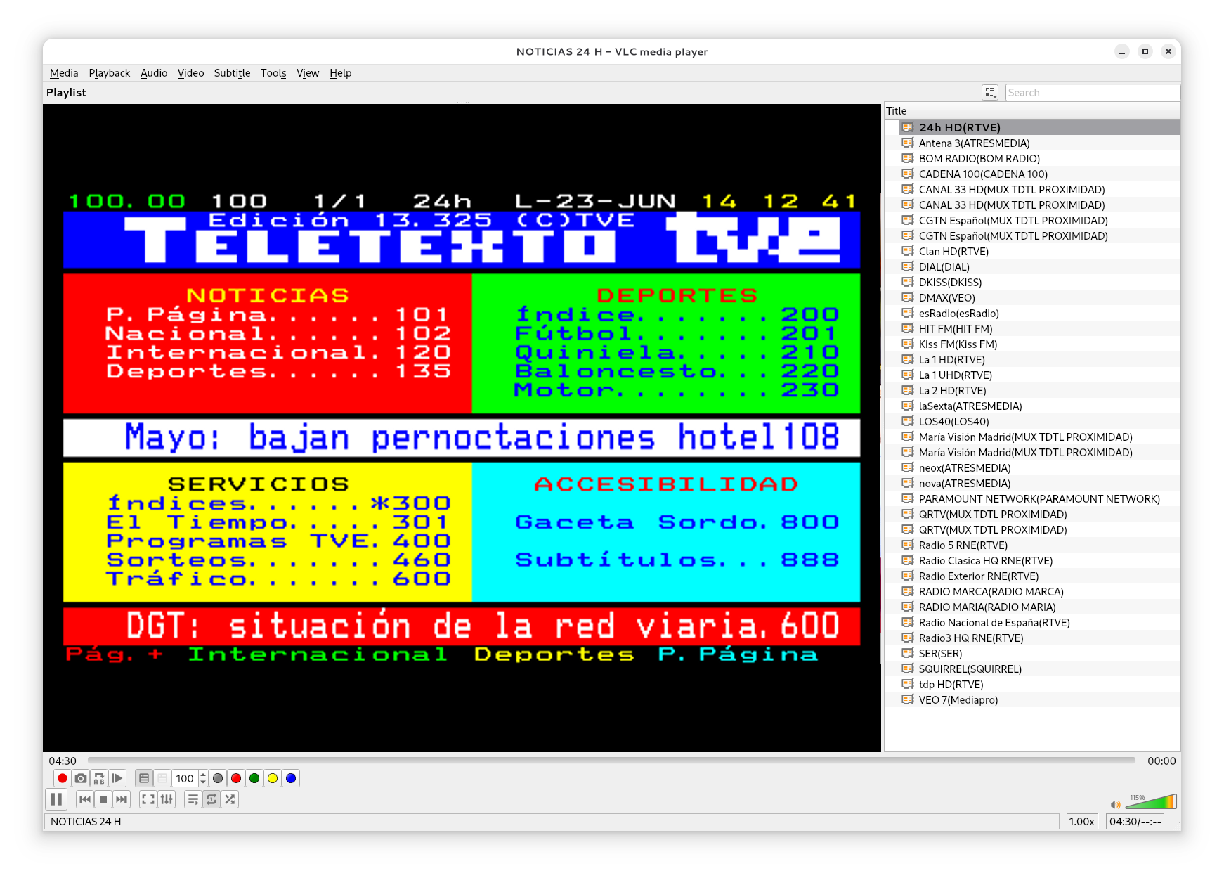1224x878 pixels.
Task: Click the grey teletext index button
Action: coord(218,778)
